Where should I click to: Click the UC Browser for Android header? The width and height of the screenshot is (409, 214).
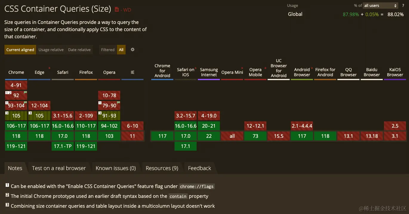[279, 68]
